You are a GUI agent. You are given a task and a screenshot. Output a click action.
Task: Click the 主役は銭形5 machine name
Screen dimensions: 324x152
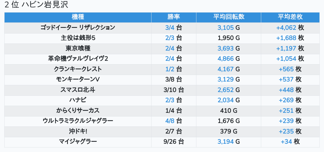click(x=78, y=38)
